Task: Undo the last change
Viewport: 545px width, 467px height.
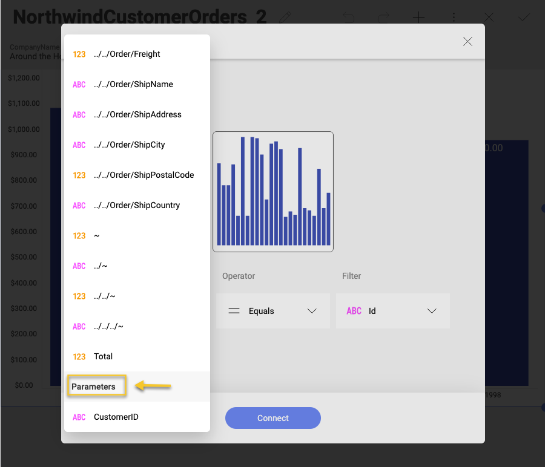Action: click(348, 18)
